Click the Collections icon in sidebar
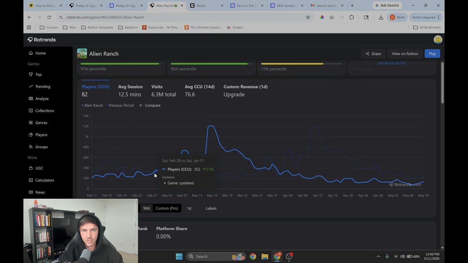 tap(31, 111)
